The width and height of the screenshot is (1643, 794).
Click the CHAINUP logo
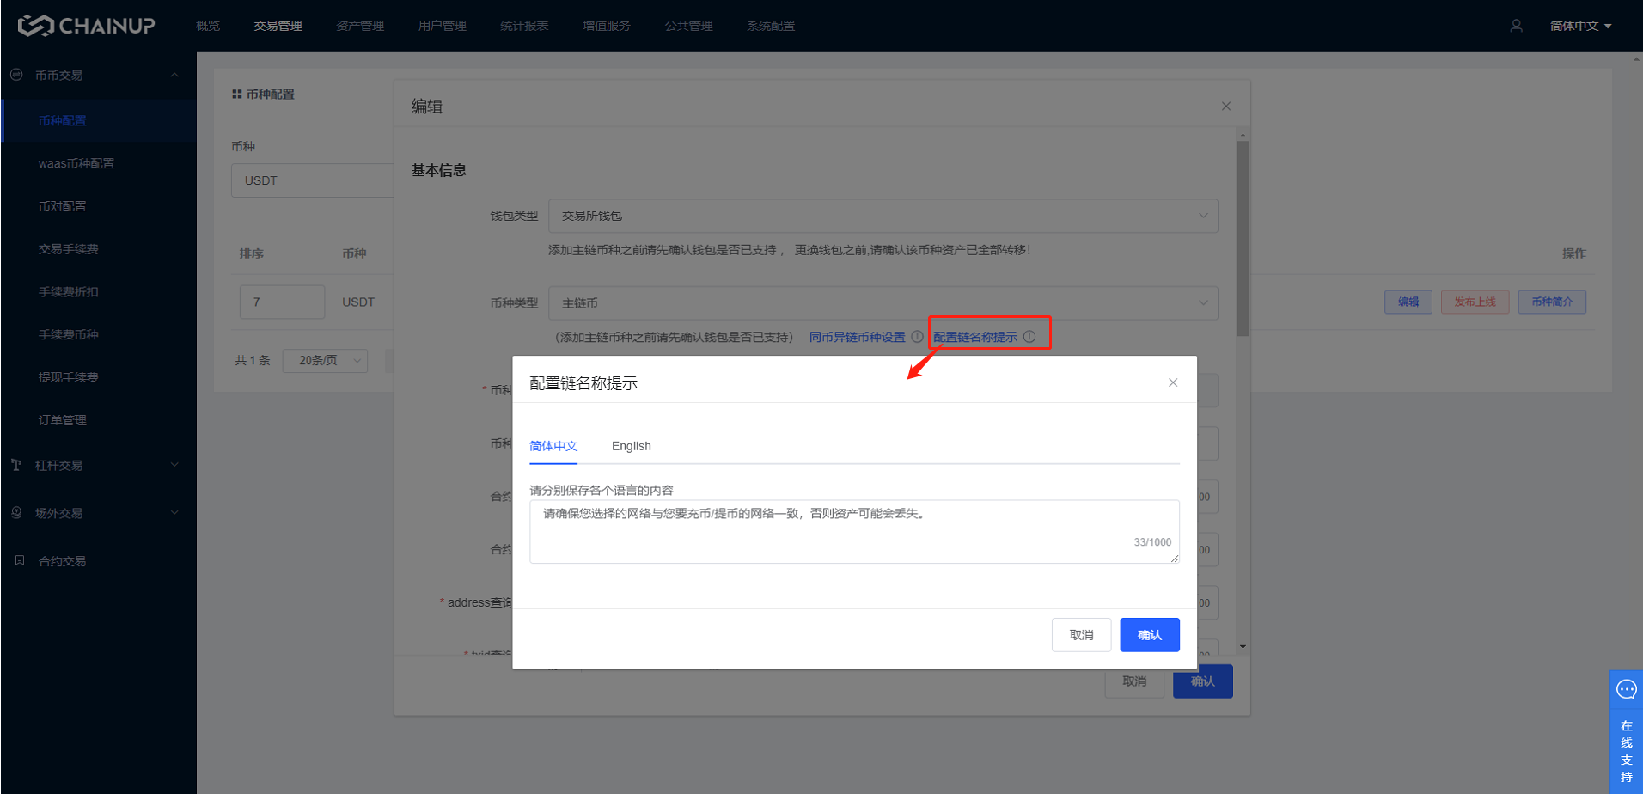click(x=86, y=26)
